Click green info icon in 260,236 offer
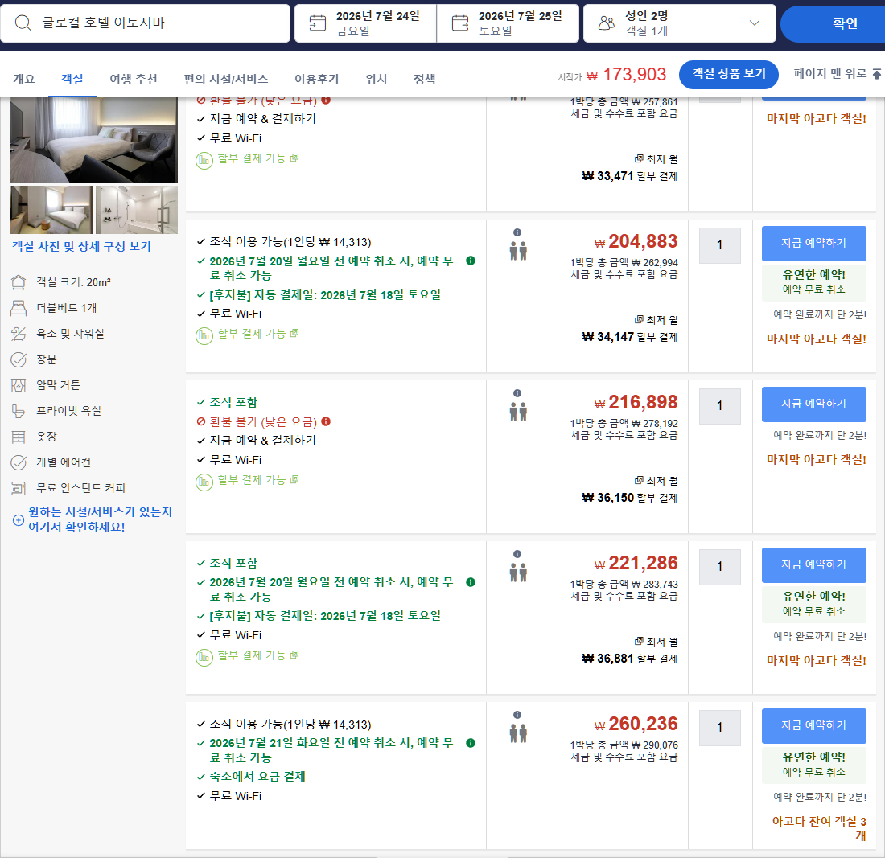Image resolution: width=885 pixels, height=858 pixels. click(x=470, y=743)
